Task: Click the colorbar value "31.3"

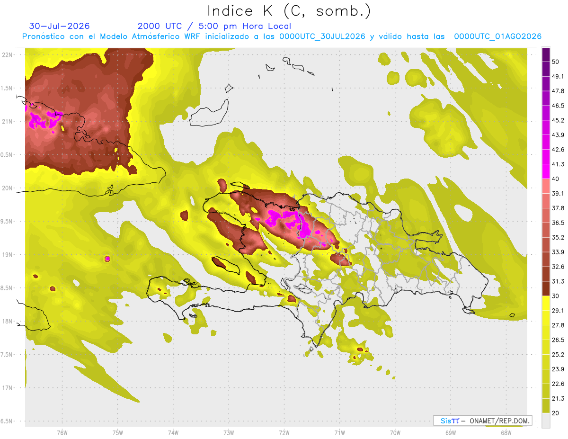Action: pos(558,281)
